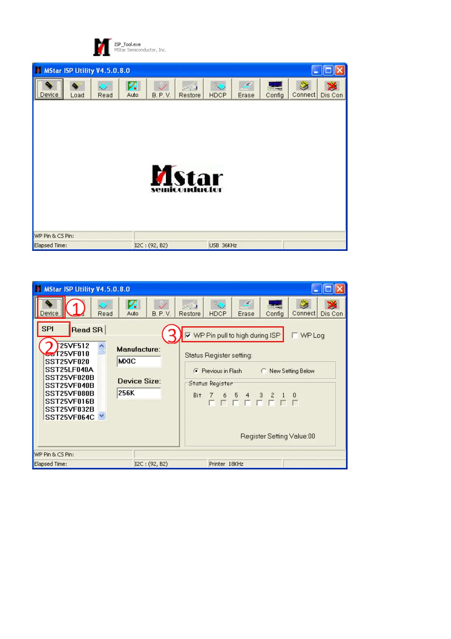Check Status Register bit 2 box
Viewport: 451px width, 639px height.
[x=272, y=403]
